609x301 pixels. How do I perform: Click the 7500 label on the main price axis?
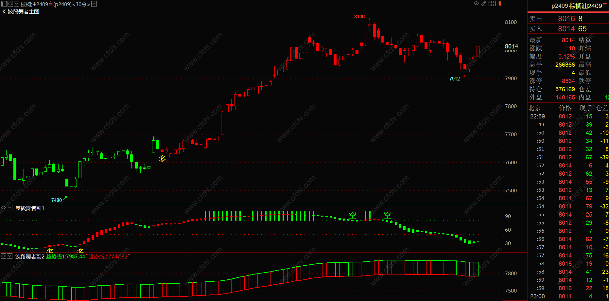pos(511,191)
